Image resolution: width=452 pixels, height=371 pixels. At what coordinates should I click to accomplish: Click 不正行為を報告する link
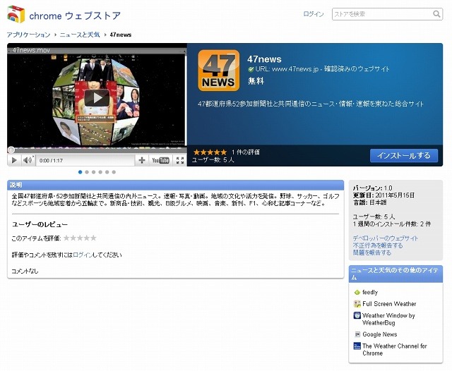[378, 245]
